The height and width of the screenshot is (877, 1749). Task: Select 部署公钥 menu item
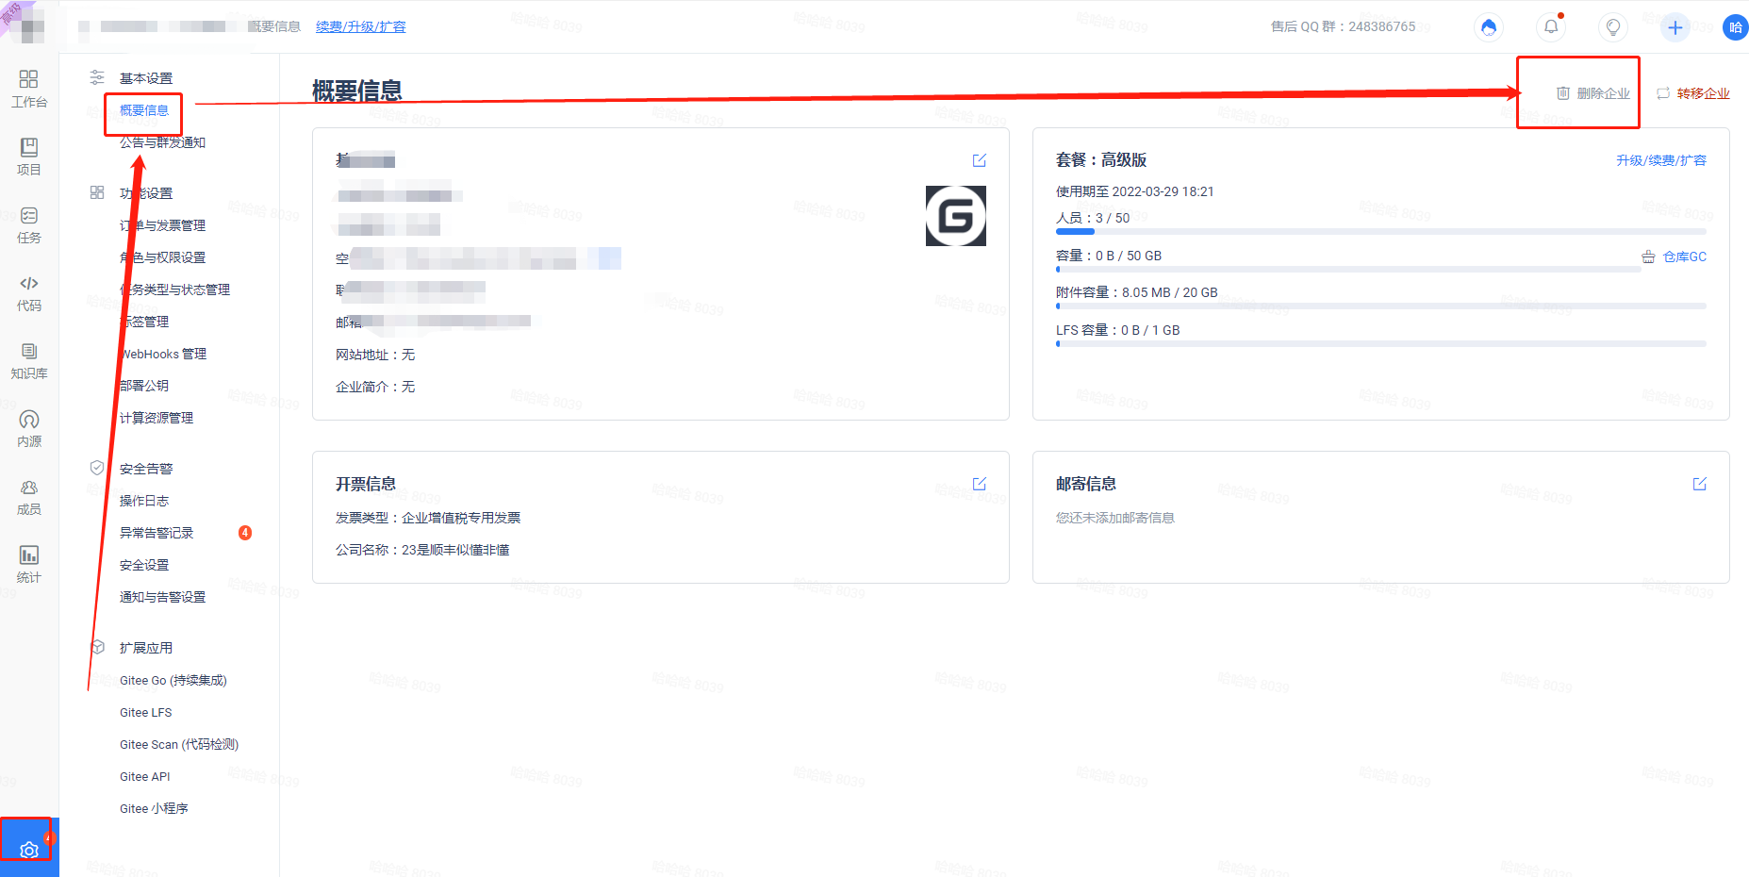pos(144,386)
